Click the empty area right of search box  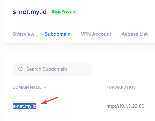123,69
